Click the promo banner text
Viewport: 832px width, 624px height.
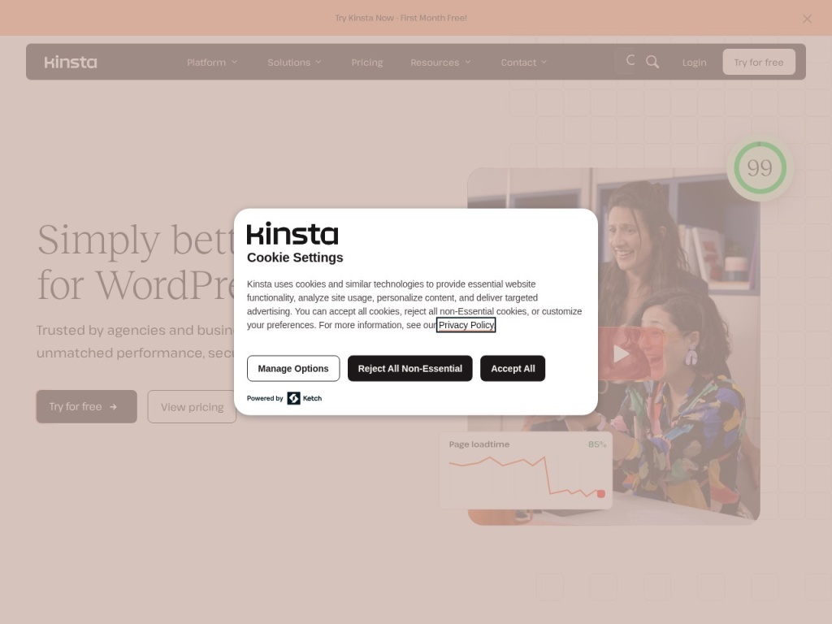[x=401, y=18]
